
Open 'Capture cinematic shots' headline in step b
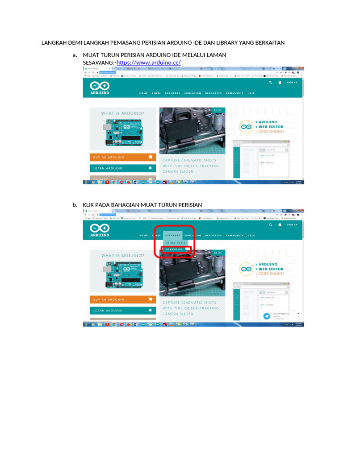[191, 308]
